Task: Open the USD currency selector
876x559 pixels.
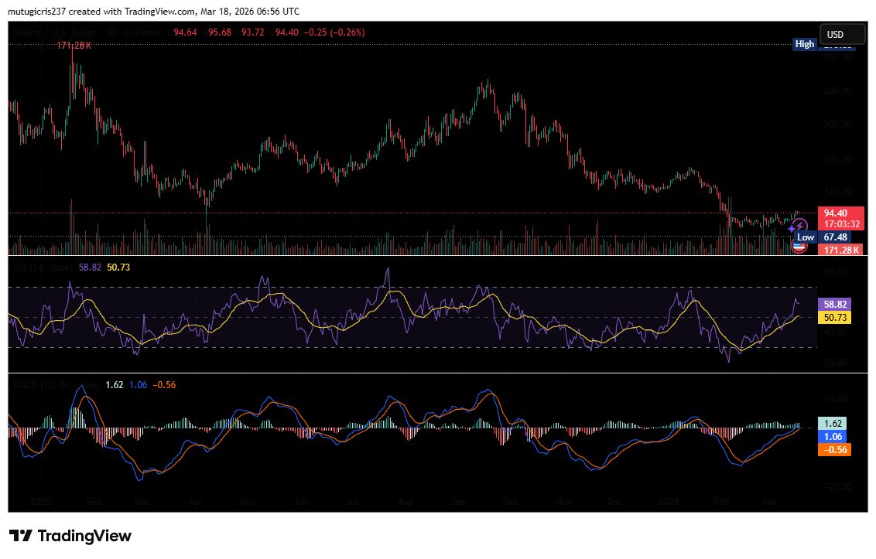Action: 842,34
